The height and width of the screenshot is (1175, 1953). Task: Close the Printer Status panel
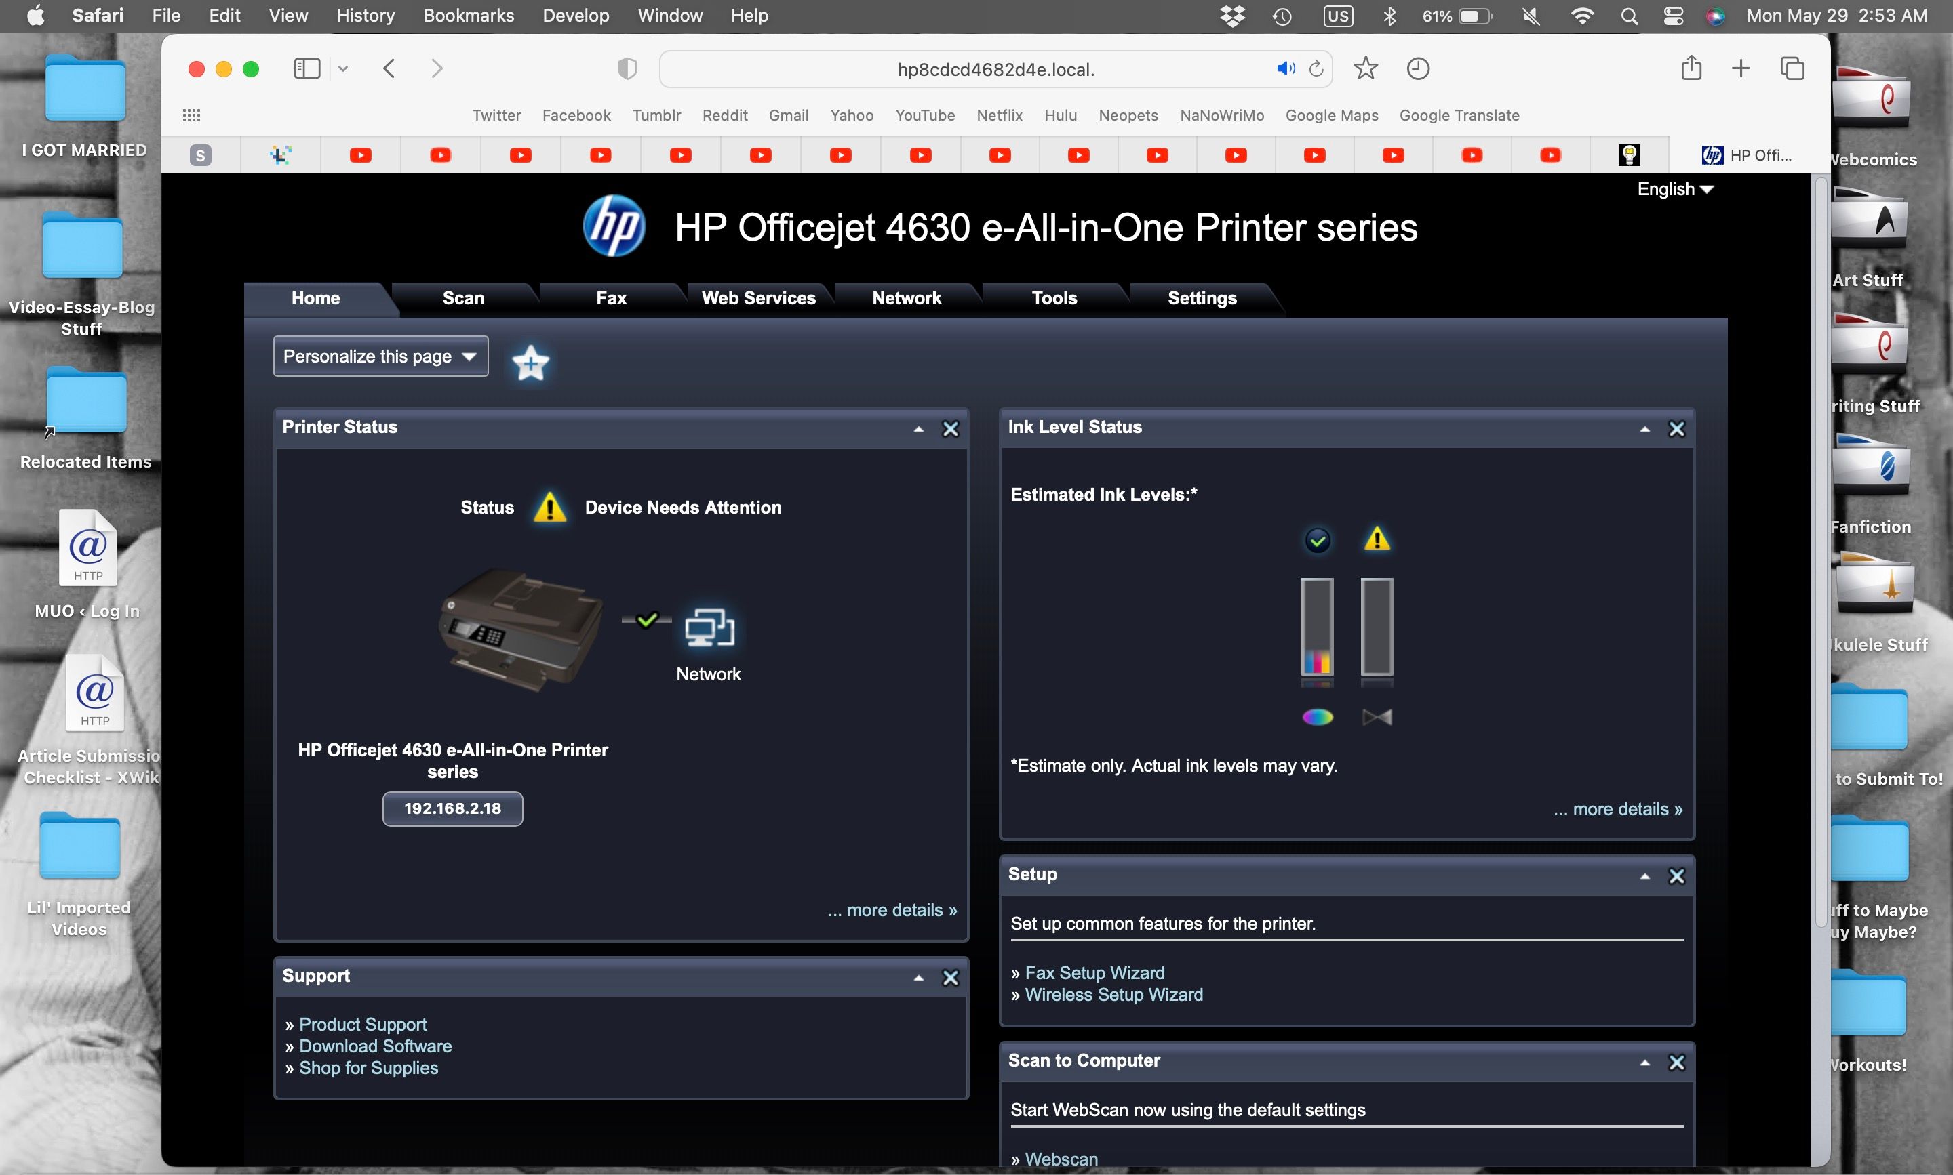[950, 429]
